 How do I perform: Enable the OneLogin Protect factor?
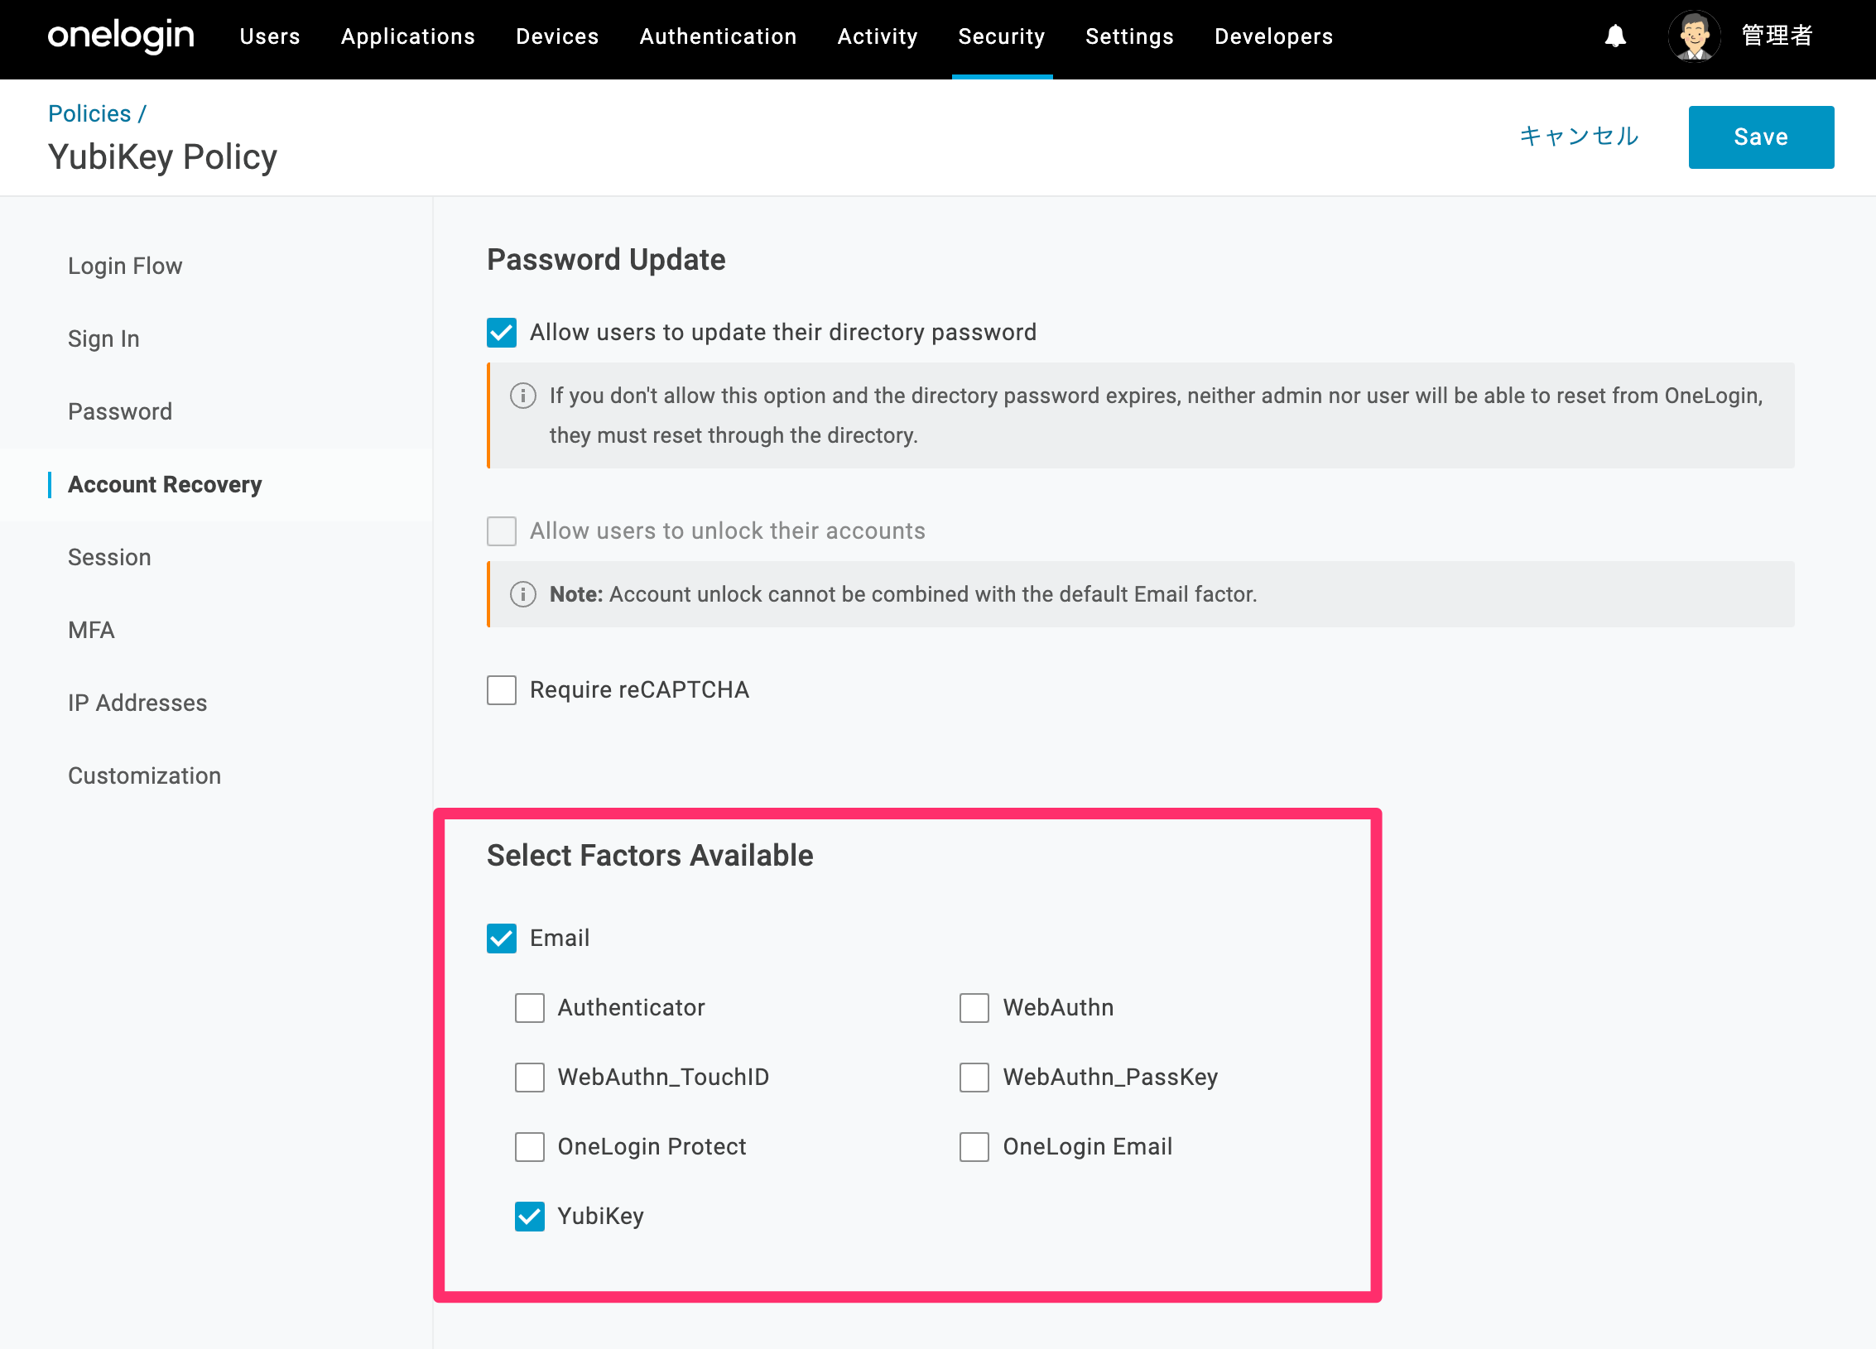[x=530, y=1147]
